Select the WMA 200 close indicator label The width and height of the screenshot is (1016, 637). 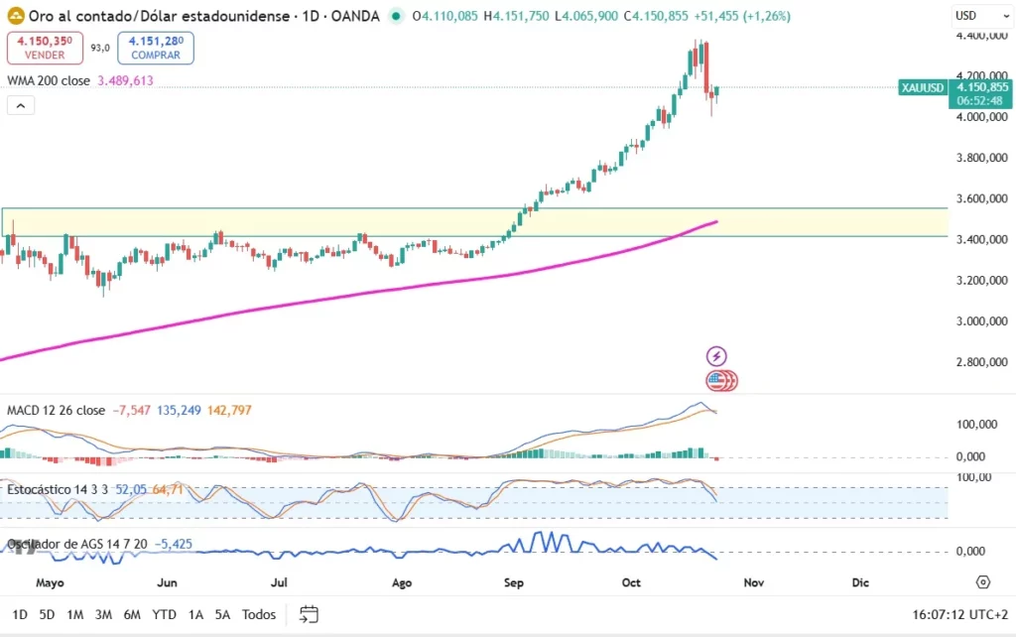coord(49,81)
